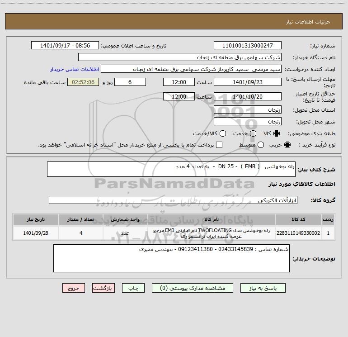Select the جزیی purchase type radio
The height and width of the screenshot is (337, 348).
[287, 145]
